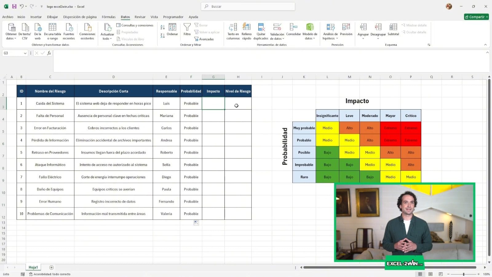Click Actualizar todo icon

107,27
